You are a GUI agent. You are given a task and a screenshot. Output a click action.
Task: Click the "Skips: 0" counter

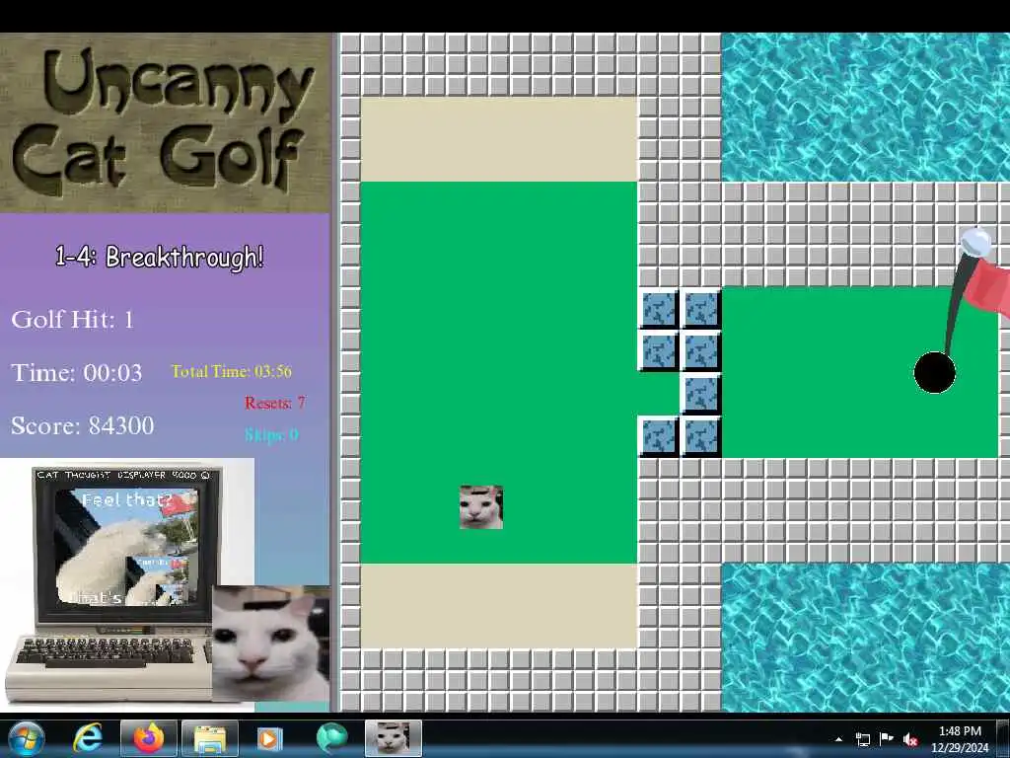click(271, 435)
